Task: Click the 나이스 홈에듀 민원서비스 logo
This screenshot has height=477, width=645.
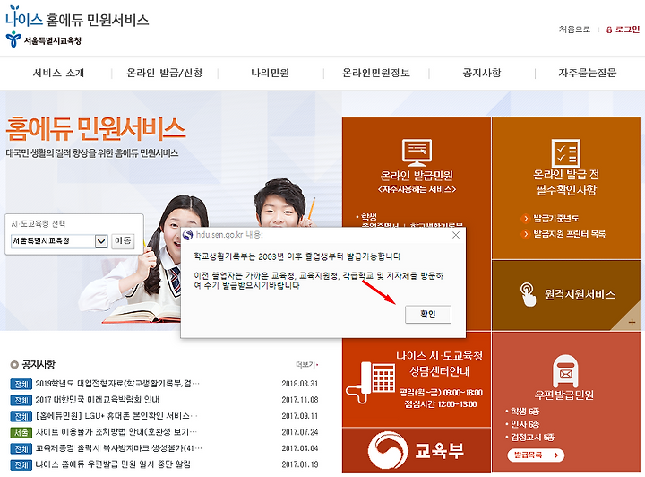Action: click(77, 17)
